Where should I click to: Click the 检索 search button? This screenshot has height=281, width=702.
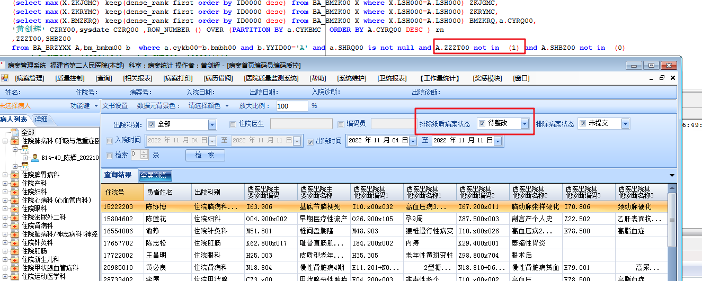(x=205, y=155)
